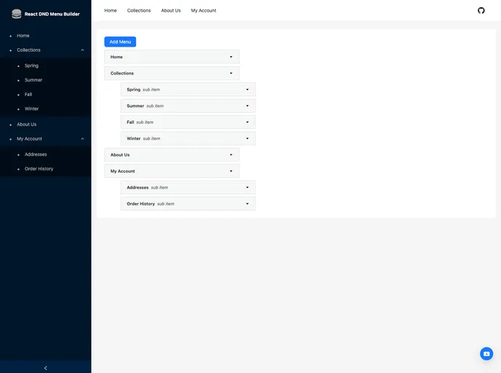Expand the Spring sub item dropdown
501x373 pixels.
pos(248,90)
